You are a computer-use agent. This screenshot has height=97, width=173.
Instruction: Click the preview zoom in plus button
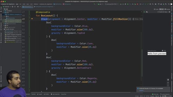coord(168,83)
